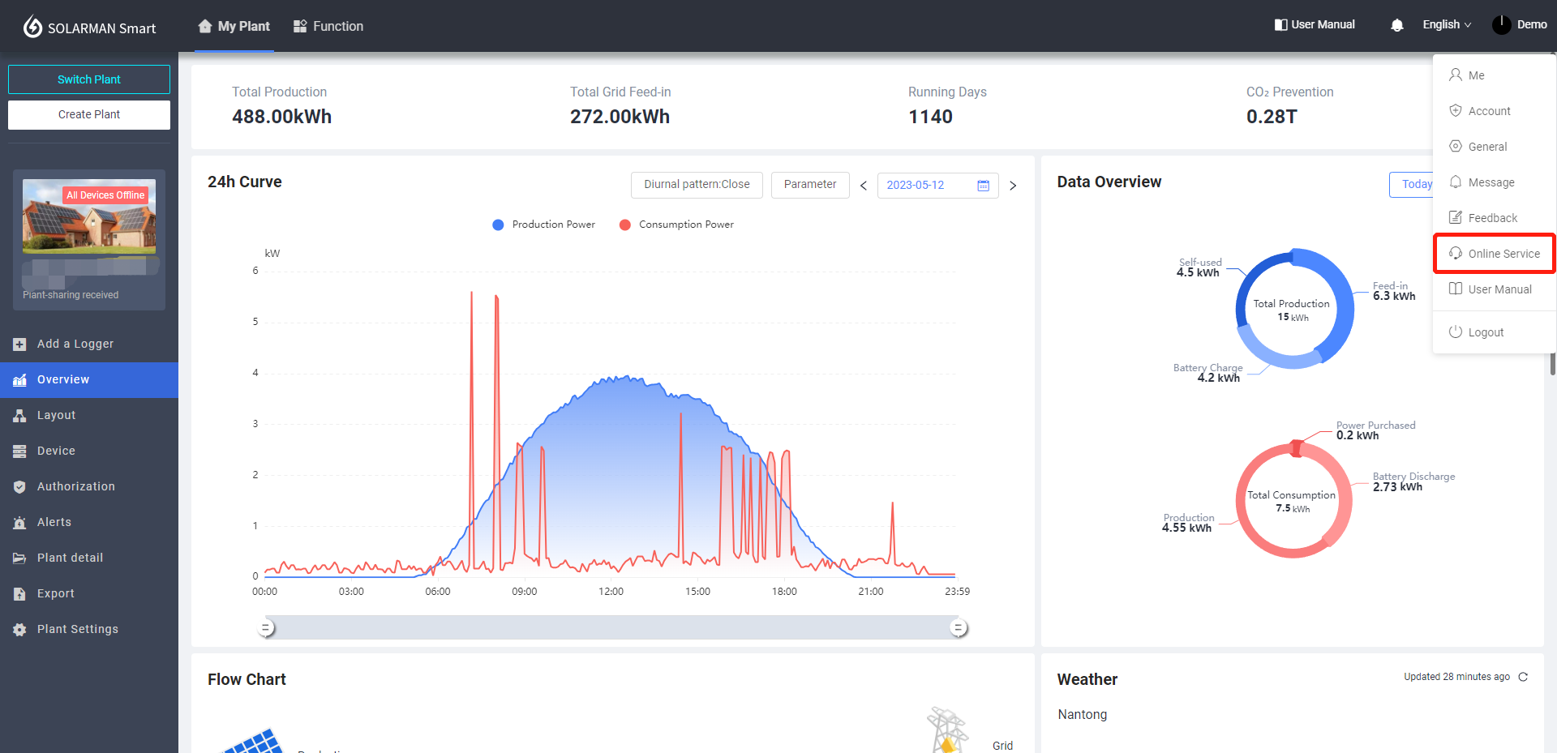The height and width of the screenshot is (753, 1557).
Task: Toggle the Diurnal pattern button
Action: pyautogui.click(x=697, y=185)
